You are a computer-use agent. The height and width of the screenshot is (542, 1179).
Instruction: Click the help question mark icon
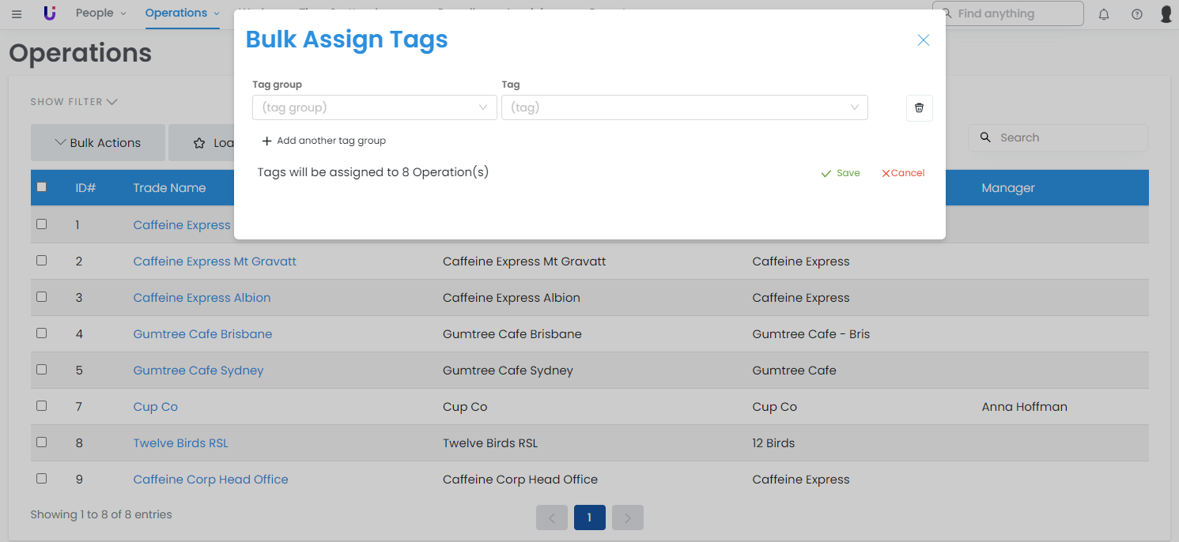[1136, 13]
